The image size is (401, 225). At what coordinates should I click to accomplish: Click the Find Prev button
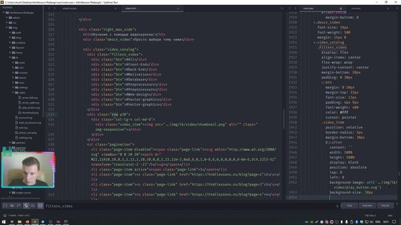tap(367, 206)
